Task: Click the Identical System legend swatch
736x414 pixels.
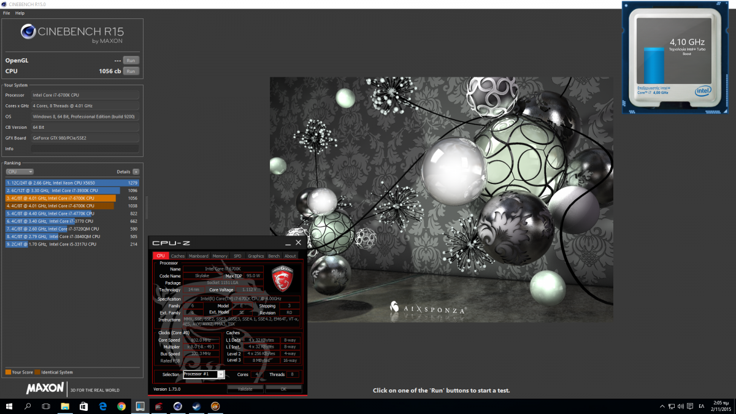Action: point(37,372)
